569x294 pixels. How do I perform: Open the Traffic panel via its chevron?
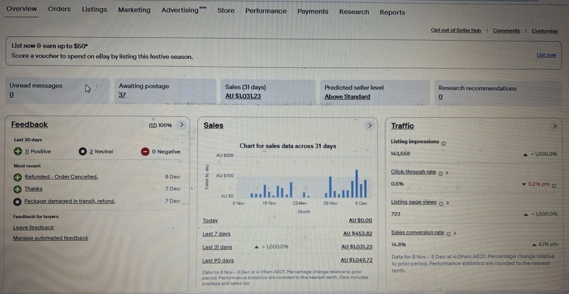tap(555, 126)
